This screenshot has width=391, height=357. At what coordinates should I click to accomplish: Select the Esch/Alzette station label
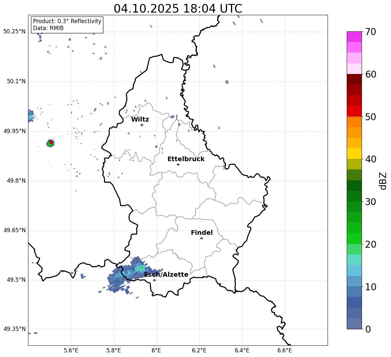166,275
